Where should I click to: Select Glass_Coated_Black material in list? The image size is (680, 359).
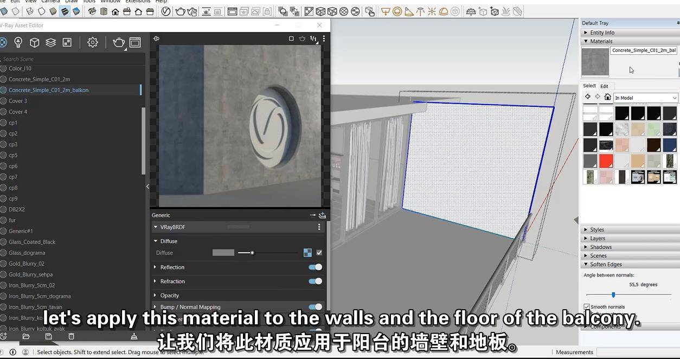point(32,242)
